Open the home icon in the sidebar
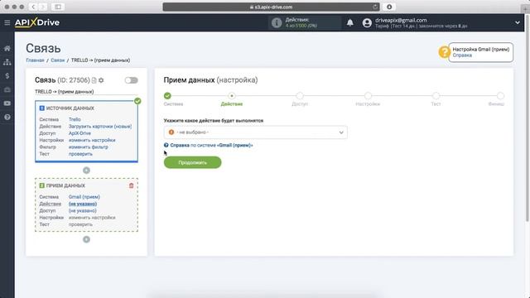 coord(7,48)
